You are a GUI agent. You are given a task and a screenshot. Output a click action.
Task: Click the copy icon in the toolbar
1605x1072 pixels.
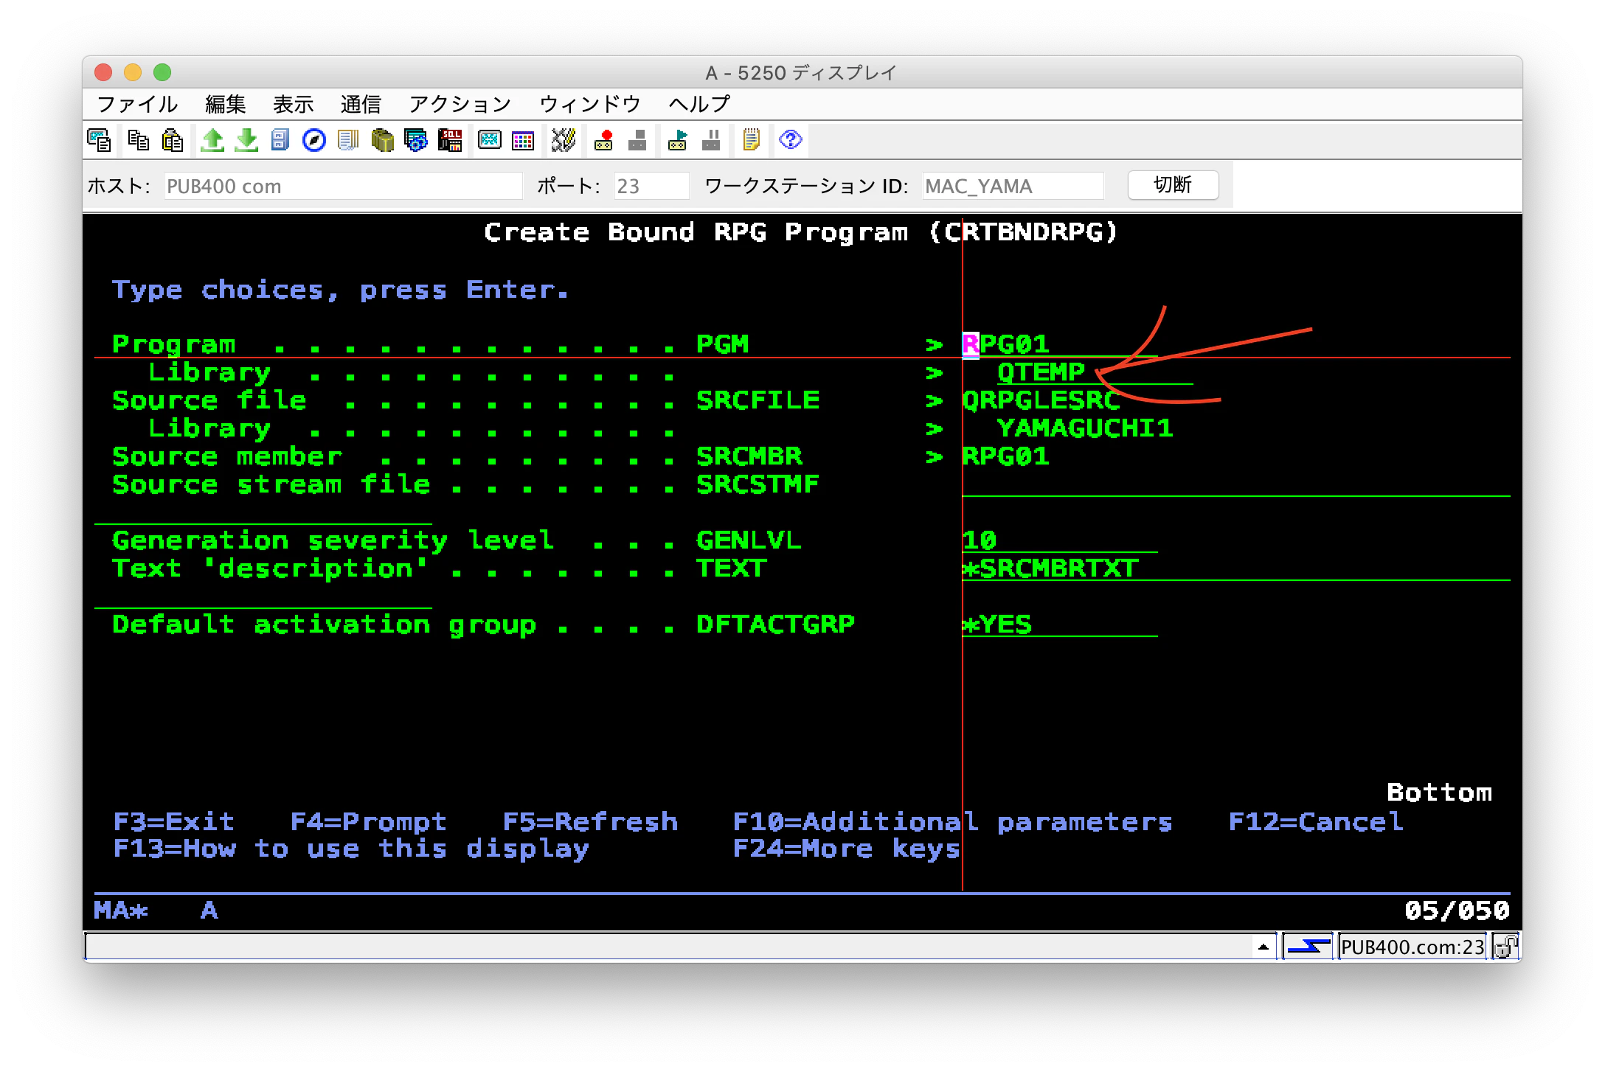(x=138, y=140)
